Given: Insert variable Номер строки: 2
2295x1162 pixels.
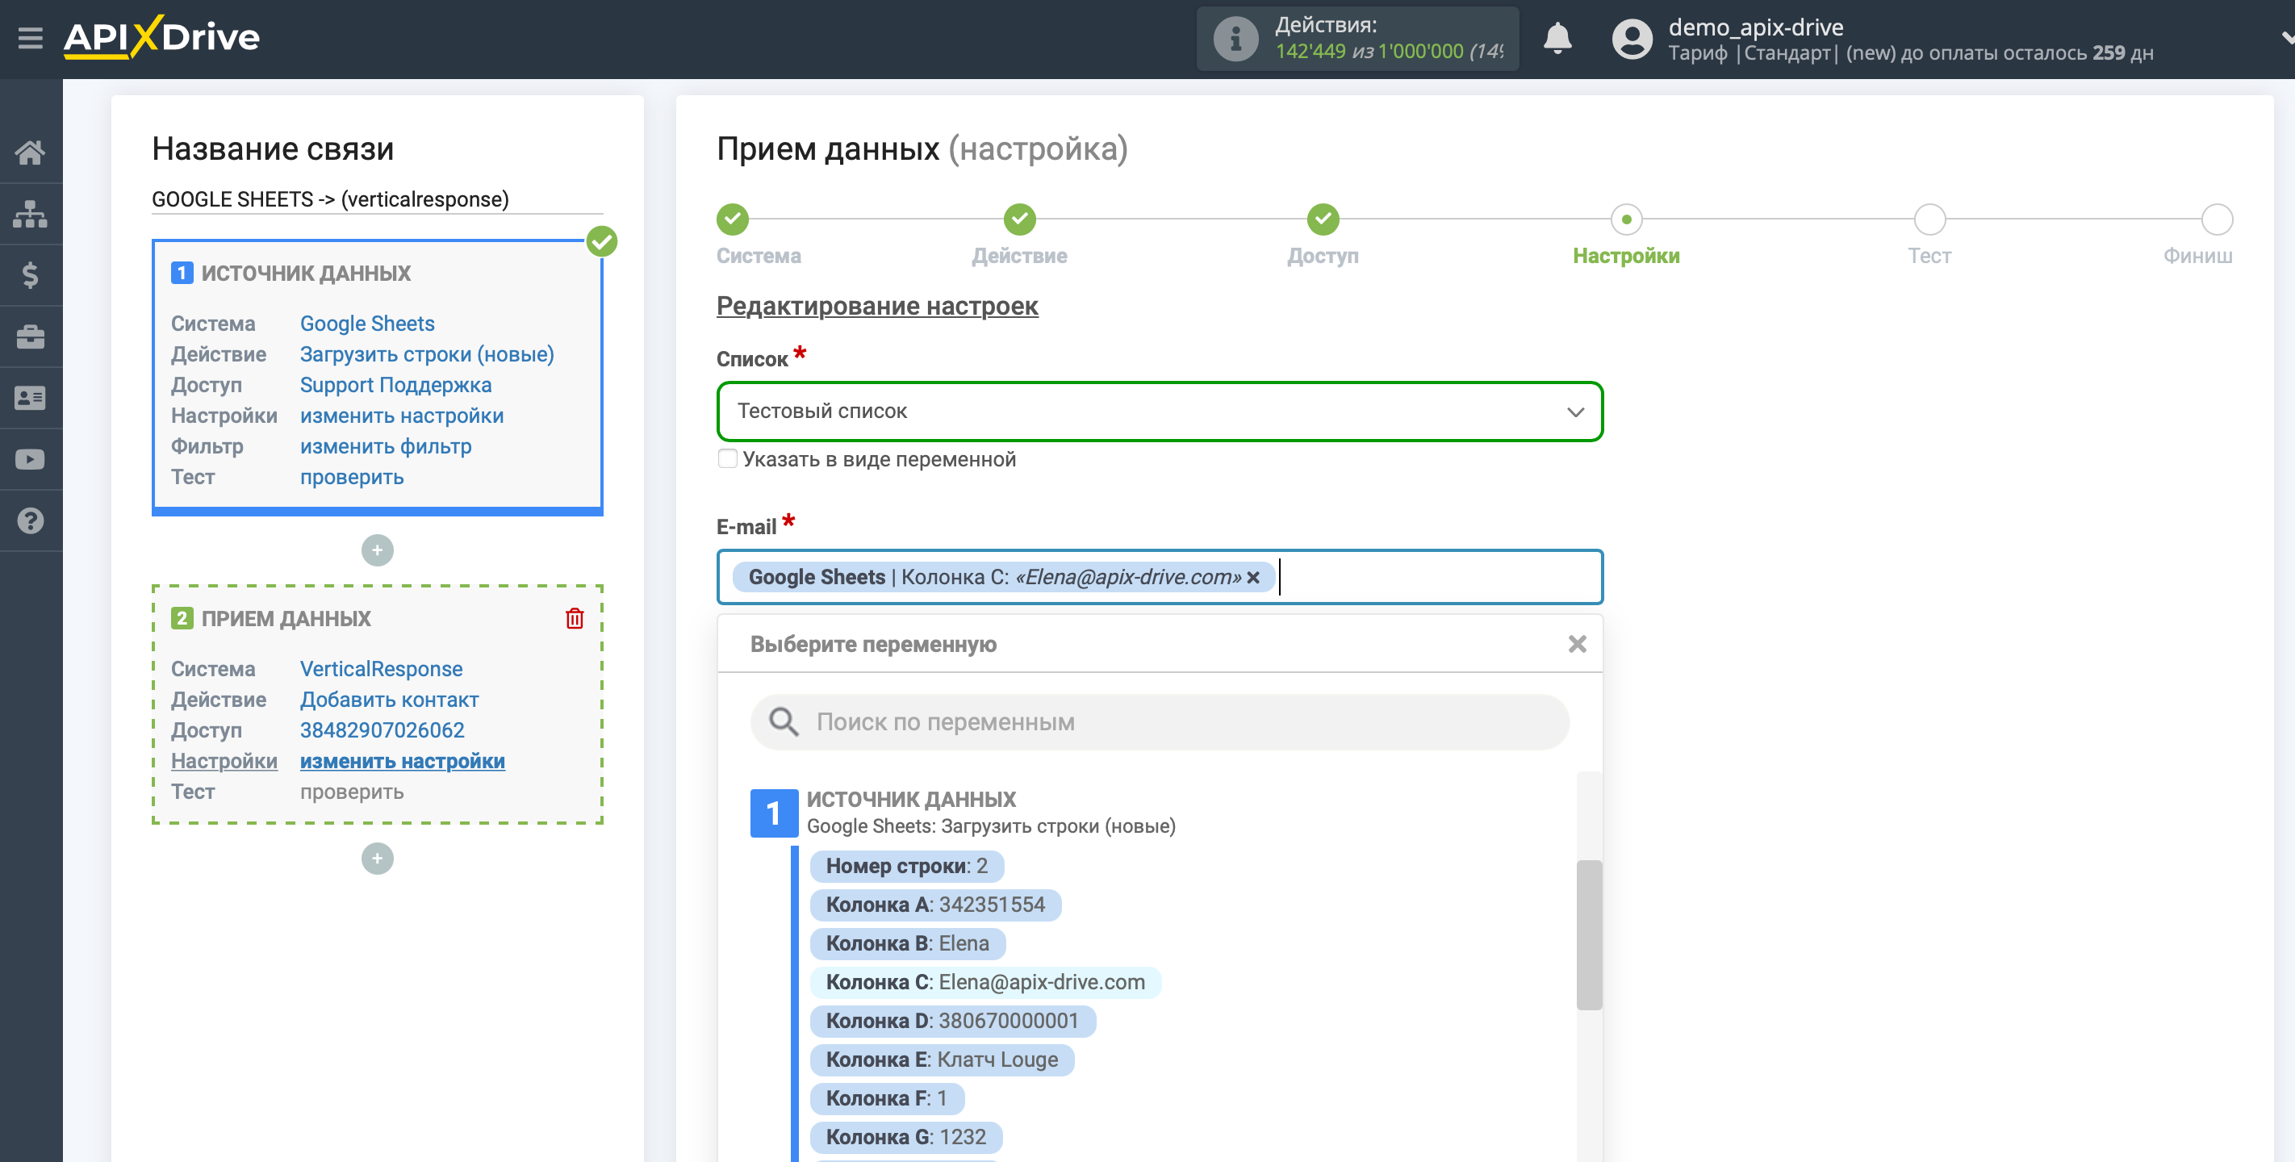Looking at the screenshot, I should (906, 866).
